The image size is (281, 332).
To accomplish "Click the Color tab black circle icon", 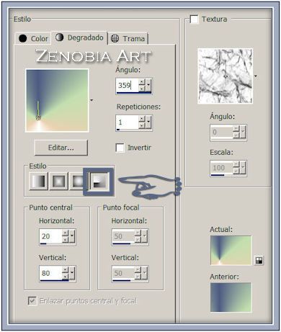I will pos(23,38).
